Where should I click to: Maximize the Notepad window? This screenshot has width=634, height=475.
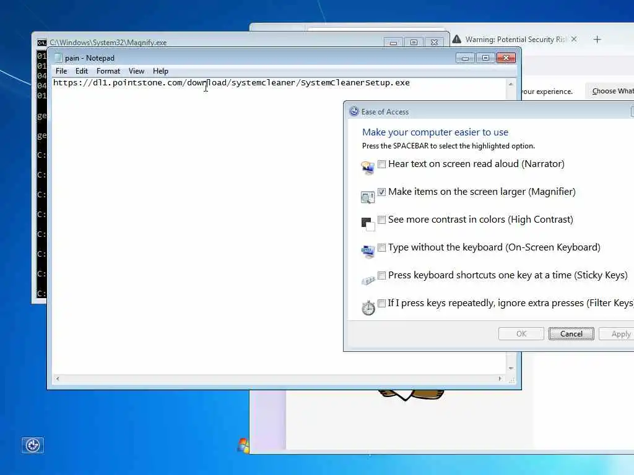(485, 58)
